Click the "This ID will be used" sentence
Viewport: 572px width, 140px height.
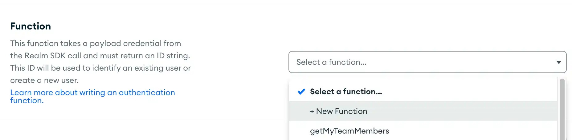pos(100,68)
